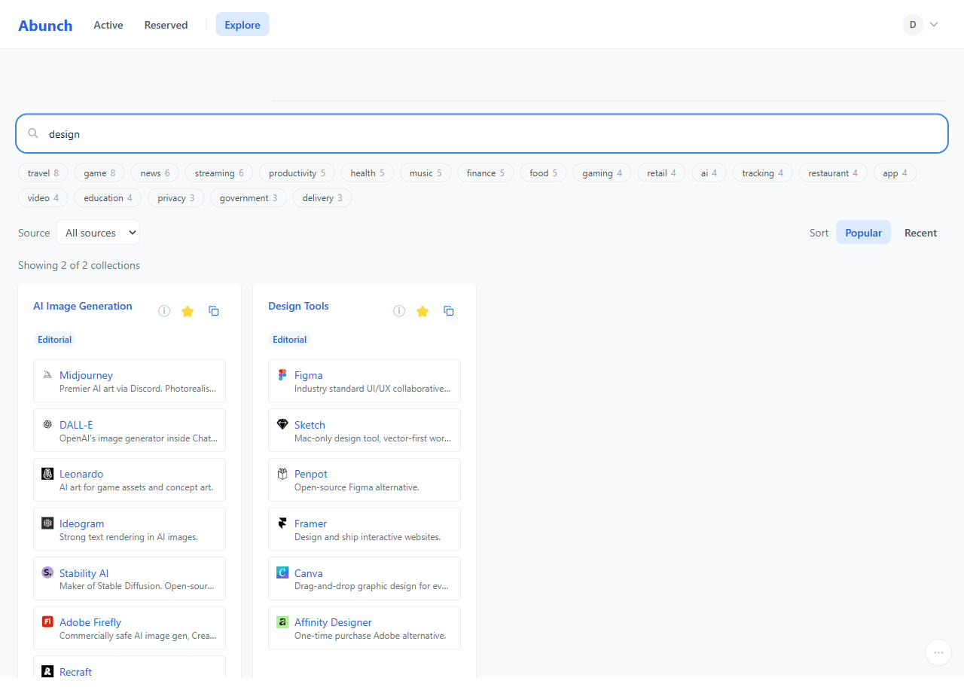The image size is (970, 696).
Task: Click the Penpot logo icon
Action: (x=282, y=473)
